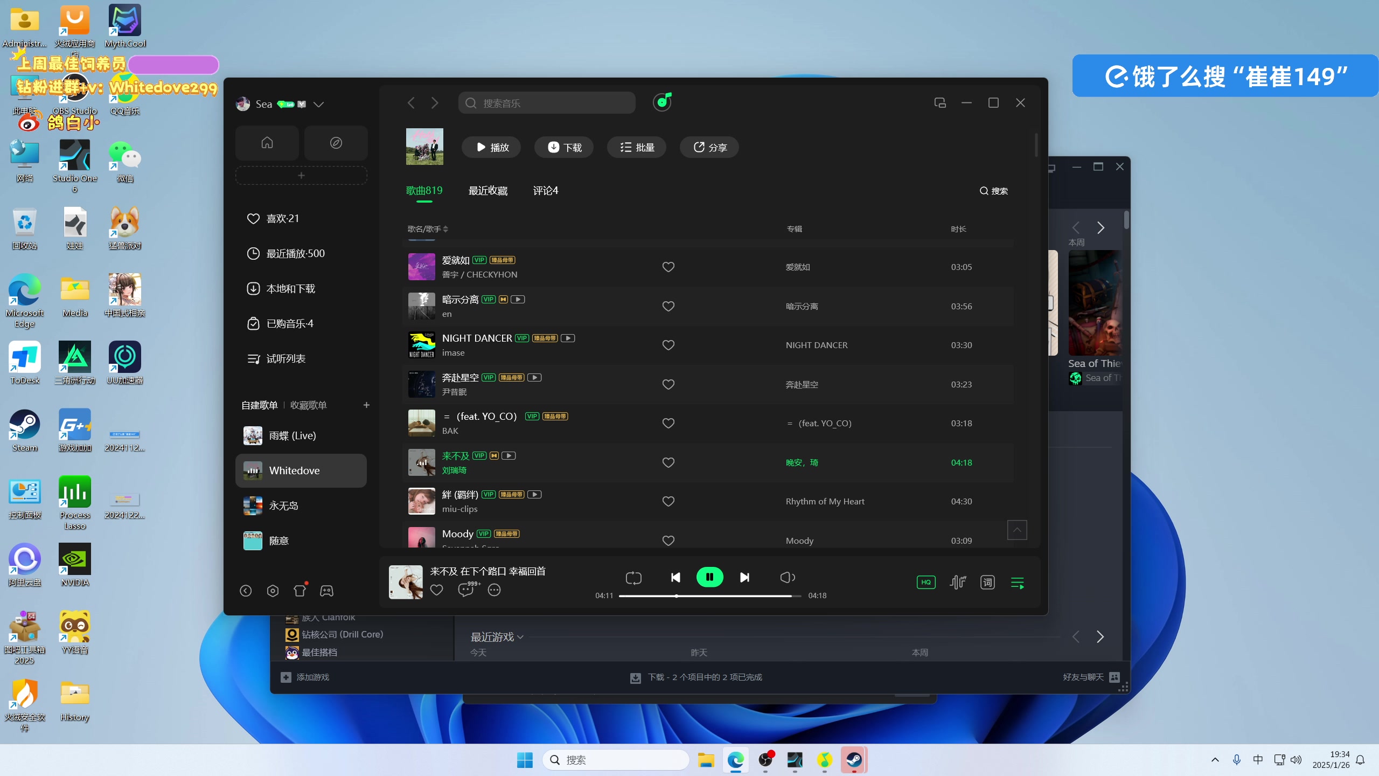Select the 自建歌单 tab
1379x776 pixels.
260,405
